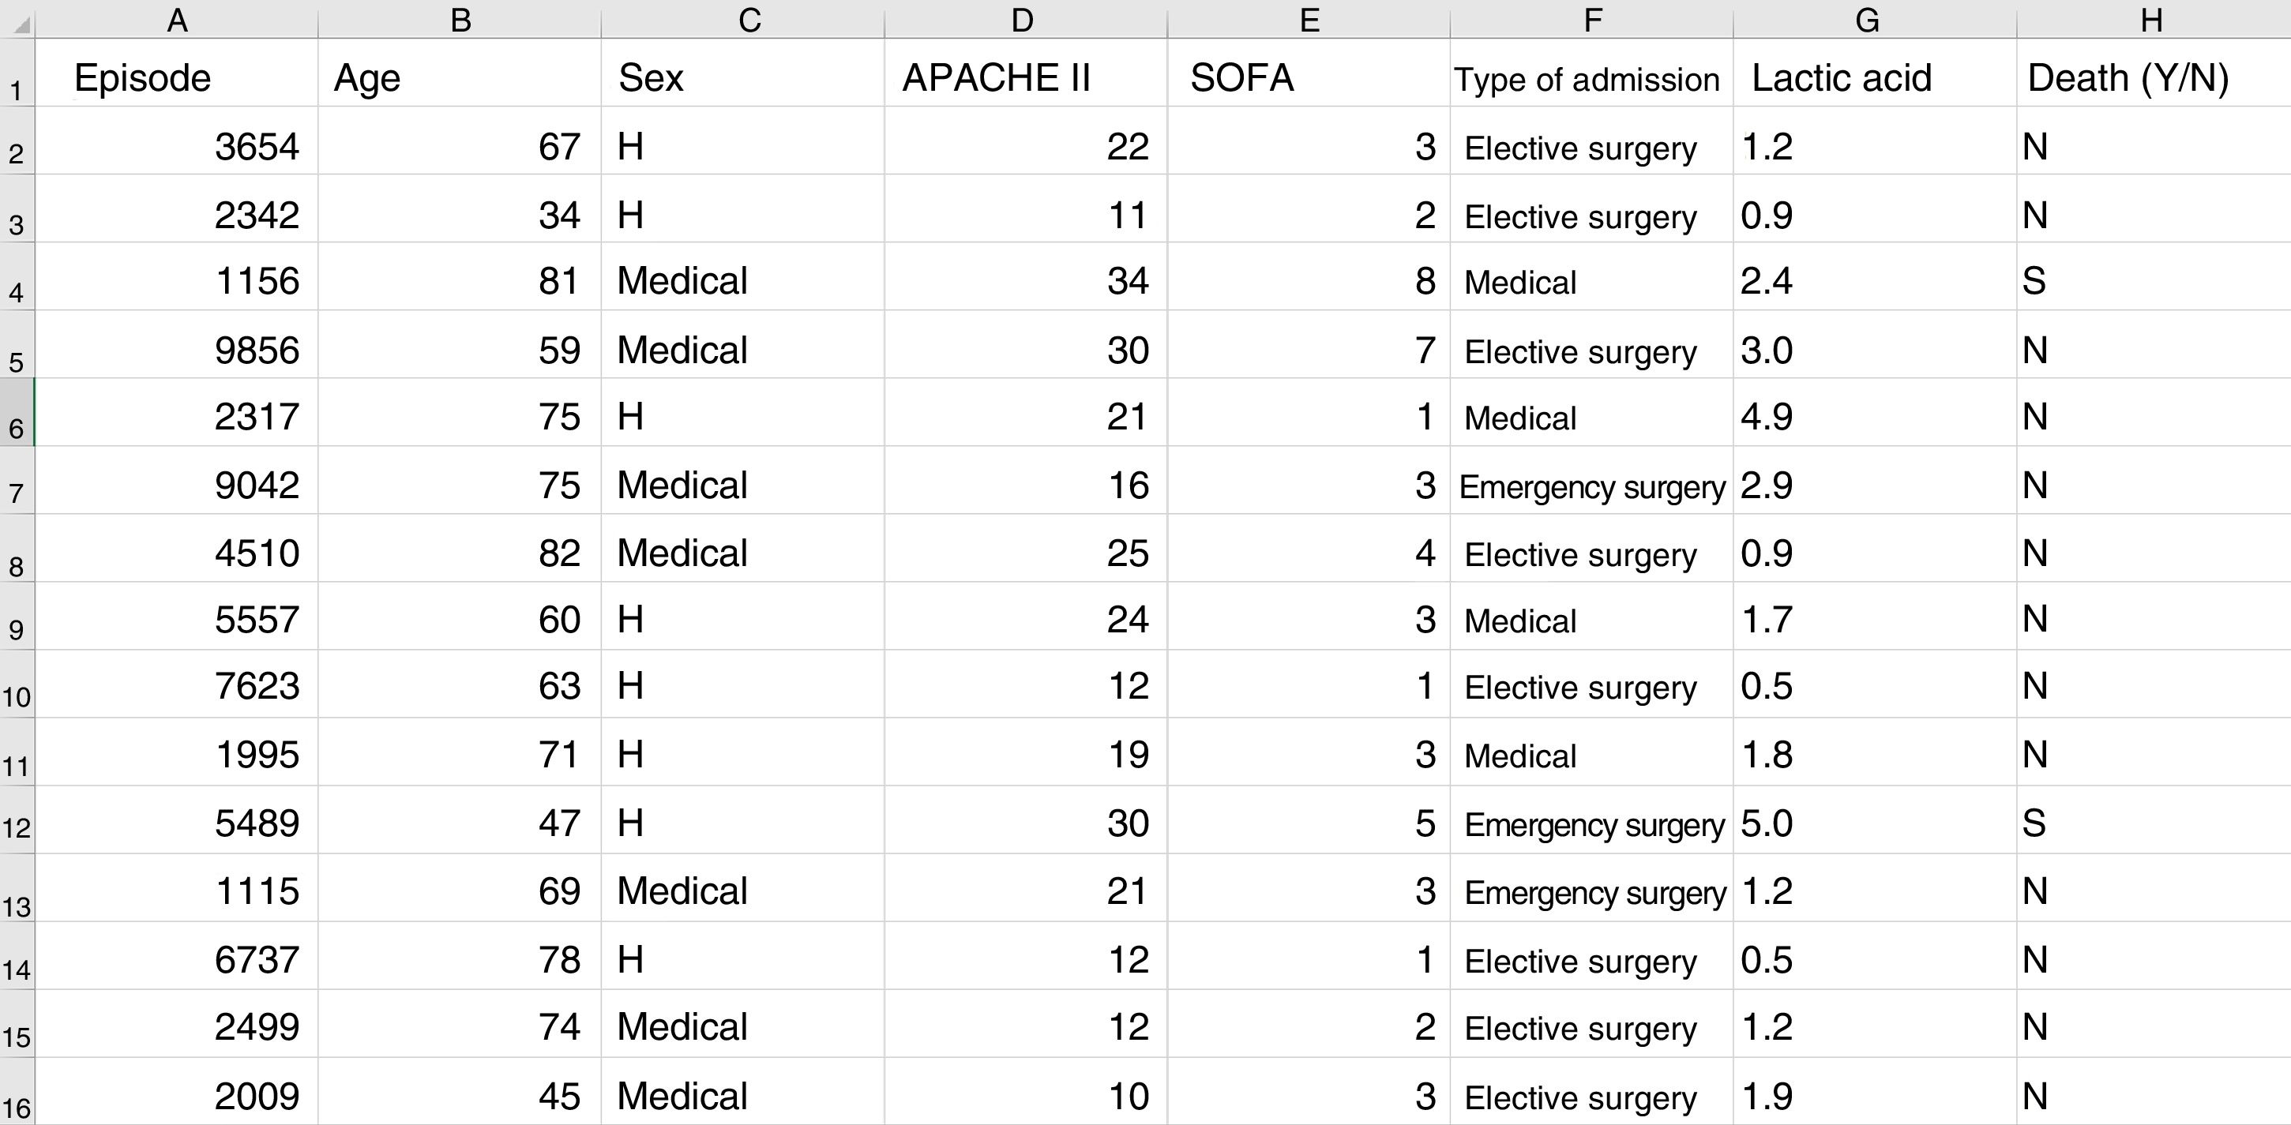The width and height of the screenshot is (2291, 1125).
Task: Click the cell with episode 9042
Action: pyautogui.click(x=176, y=486)
